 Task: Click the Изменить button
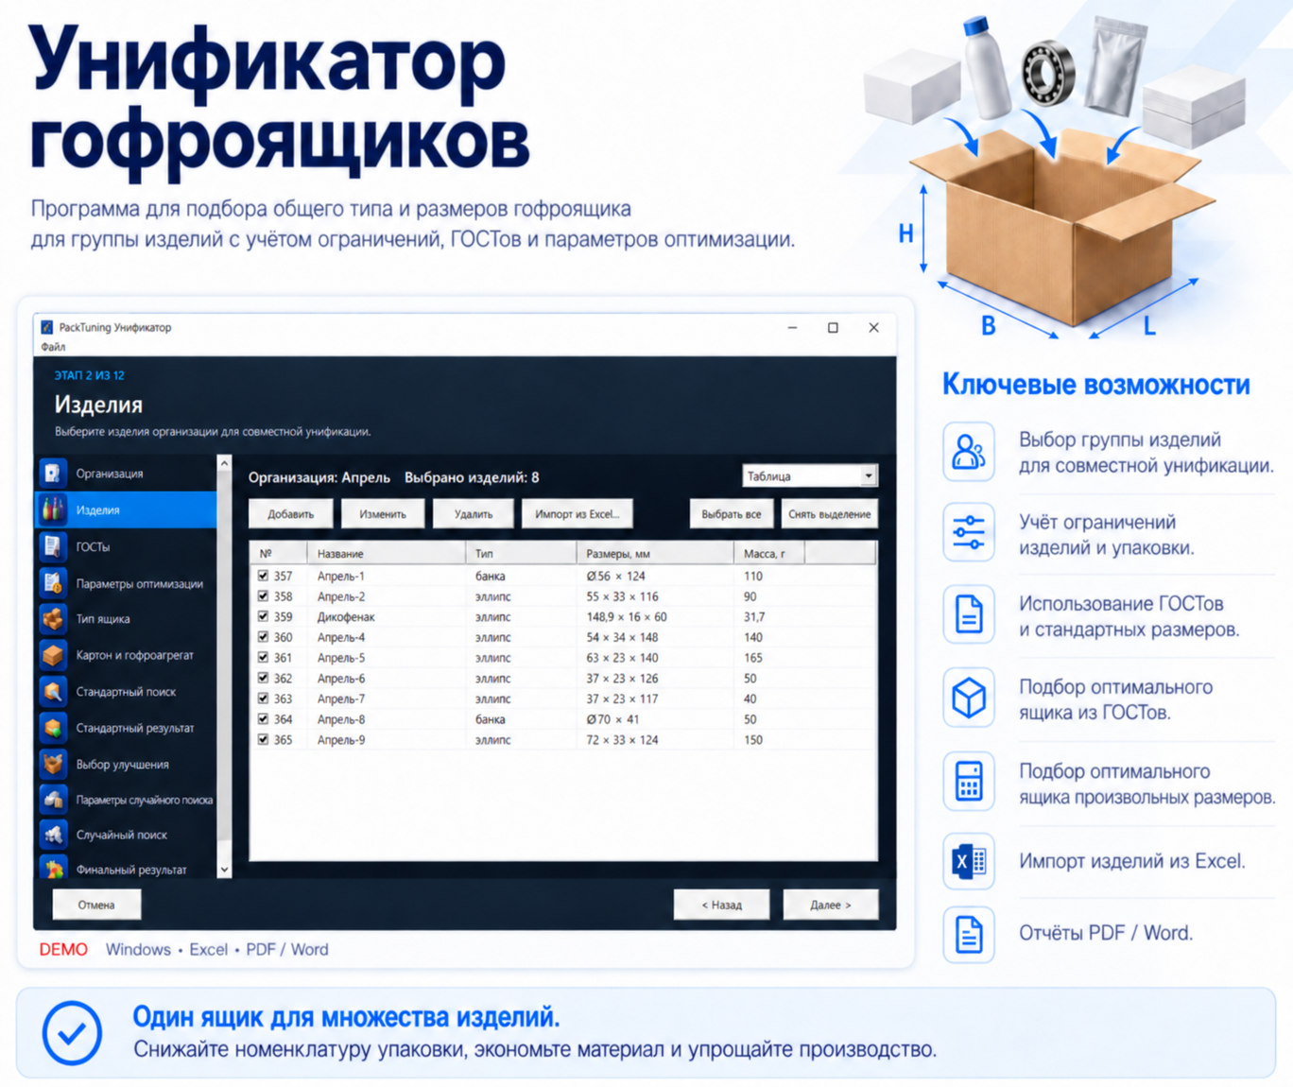tap(383, 514)
